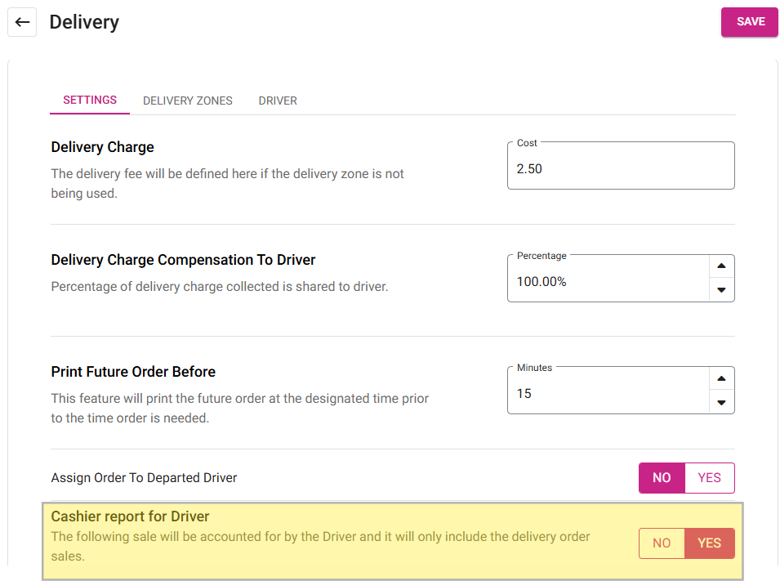
Task: Set Assign Order To Departed Driver to YES
Action: (x=709, y=478)
